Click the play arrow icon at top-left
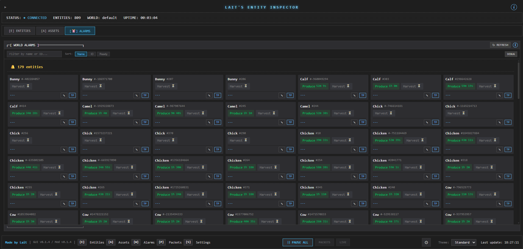The height and width of the screenshot is (249, 523). [x=5, y=7]
